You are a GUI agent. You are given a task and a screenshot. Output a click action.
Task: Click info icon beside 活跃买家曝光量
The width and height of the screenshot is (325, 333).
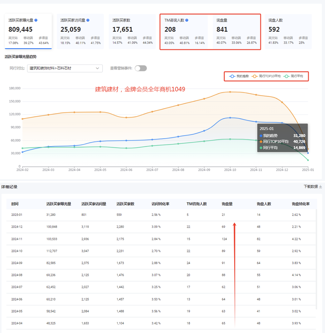(x=36, y=20)
